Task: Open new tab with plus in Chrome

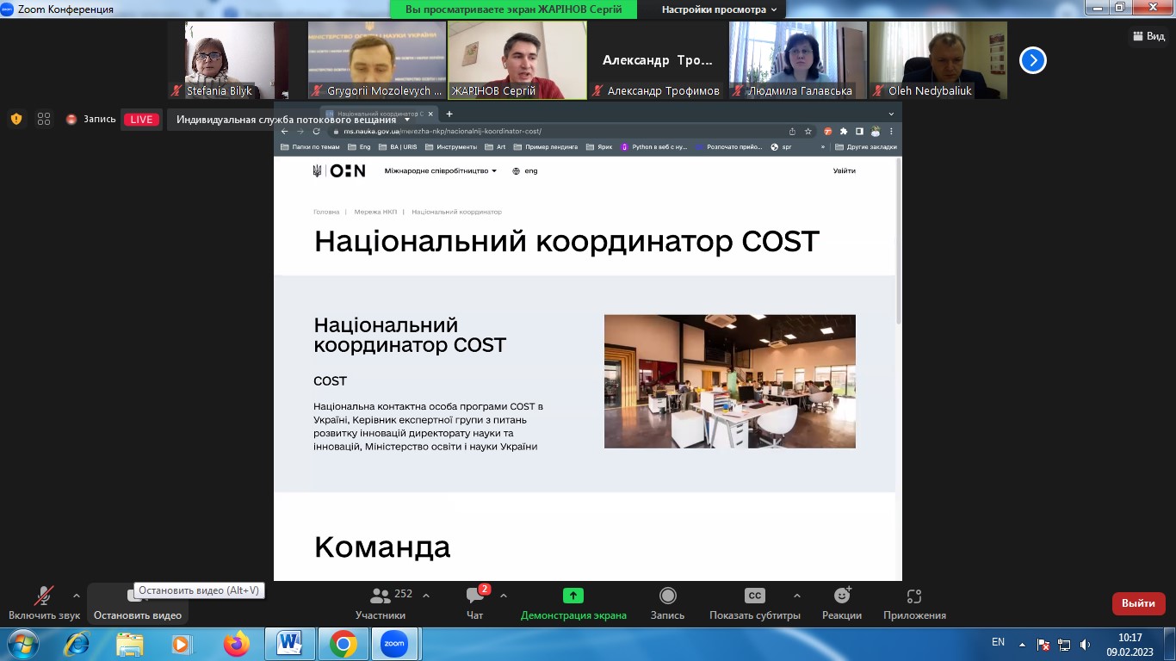Action: [x=449, y=114]
